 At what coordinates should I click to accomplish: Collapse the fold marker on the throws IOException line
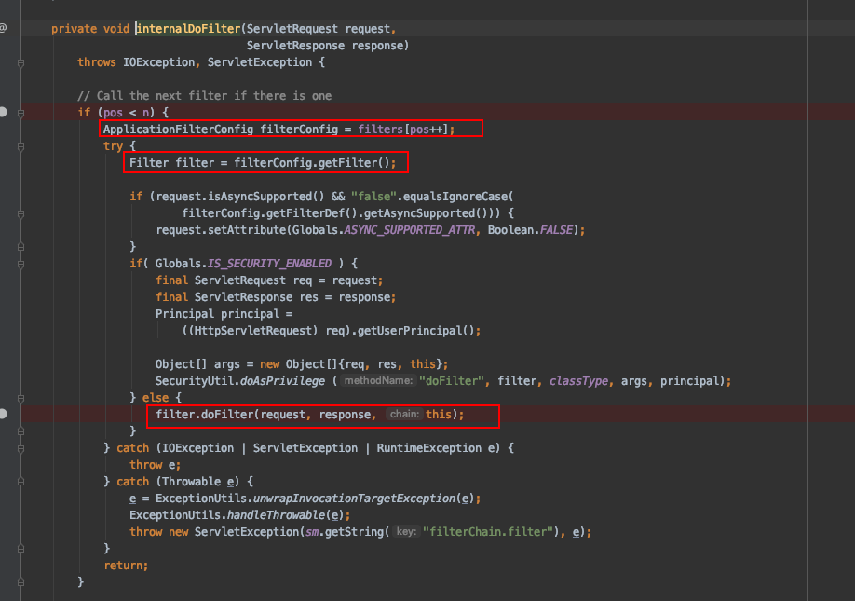click(20, 63)
